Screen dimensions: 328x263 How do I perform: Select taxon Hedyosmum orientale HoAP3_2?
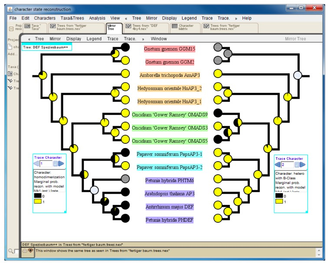170,88
